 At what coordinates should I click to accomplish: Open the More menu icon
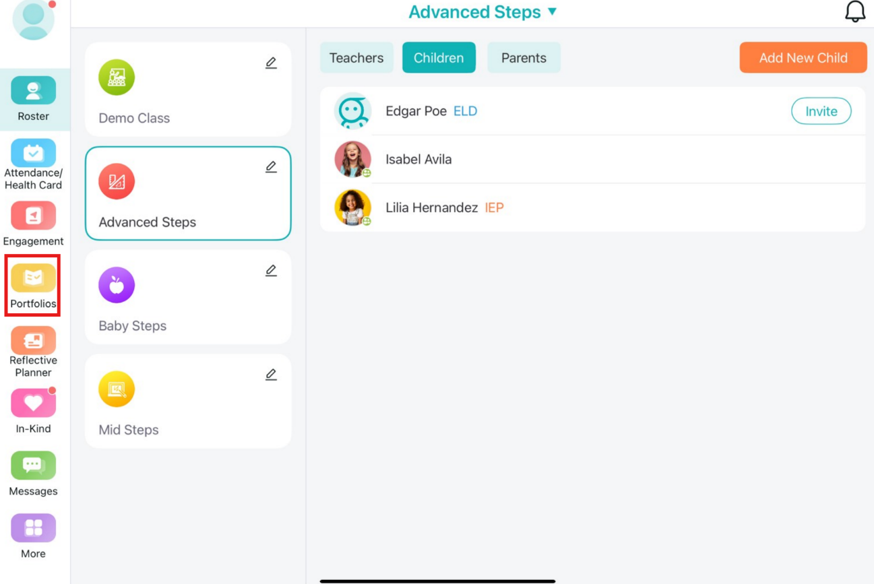[x=33, y=528]
